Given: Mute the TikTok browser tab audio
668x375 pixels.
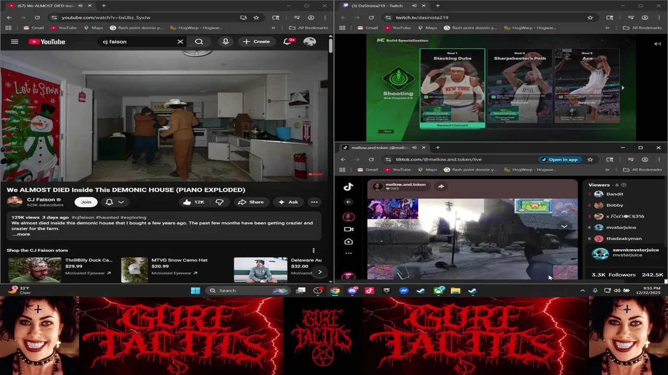Looking at the screenshot, I should [414, 147].
